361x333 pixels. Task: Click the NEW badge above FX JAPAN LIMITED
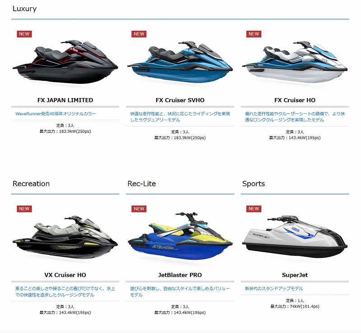point(24,34)
